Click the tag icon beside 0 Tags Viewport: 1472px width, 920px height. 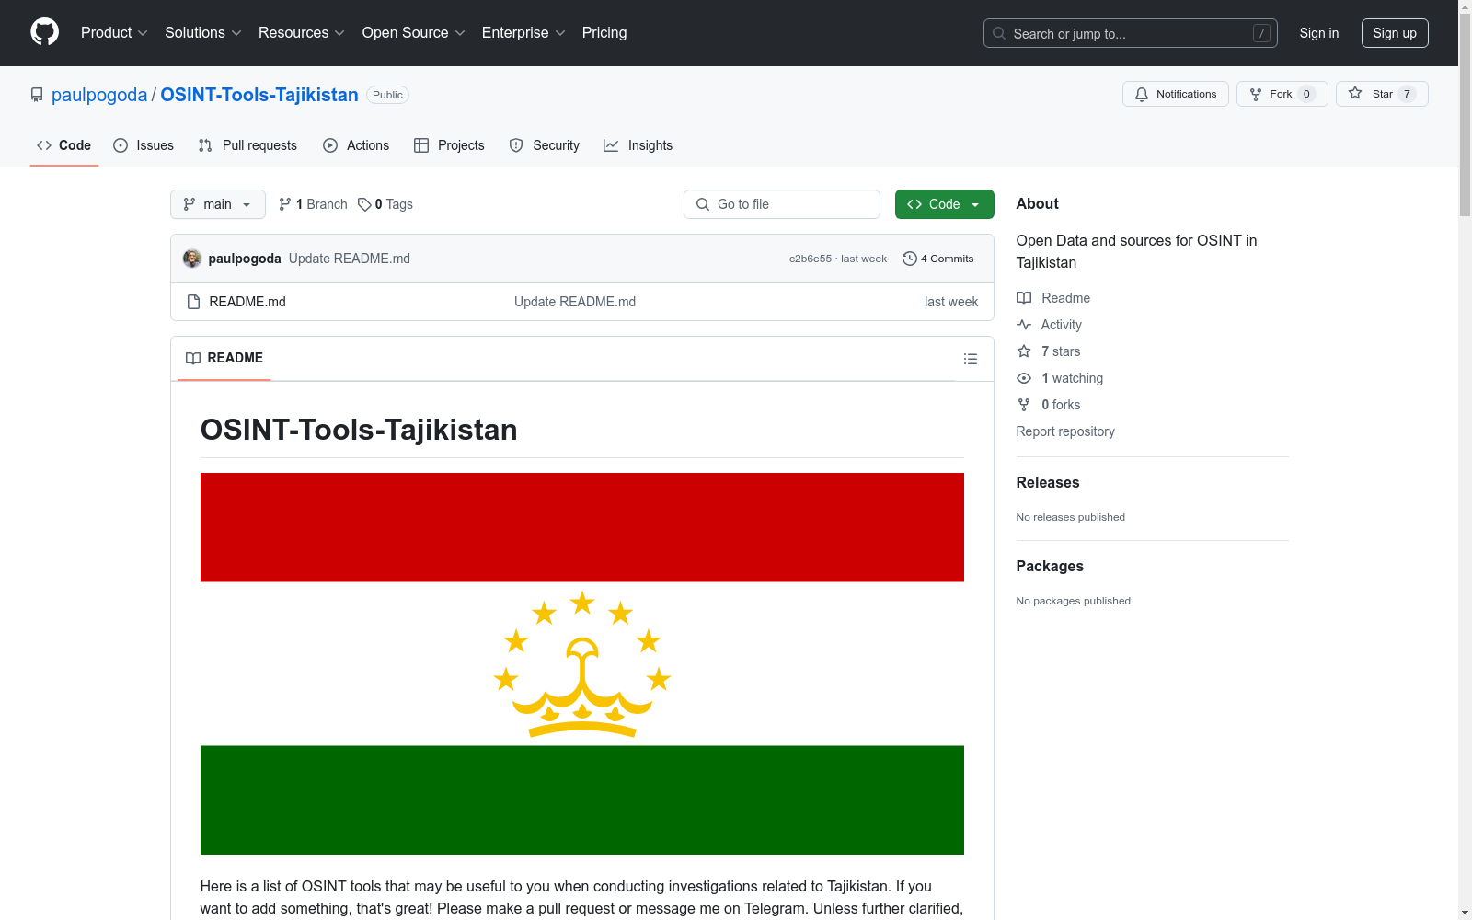tap(364, 204)
